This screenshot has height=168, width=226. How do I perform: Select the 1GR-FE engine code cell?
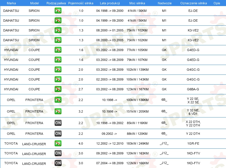coord(193,143)
